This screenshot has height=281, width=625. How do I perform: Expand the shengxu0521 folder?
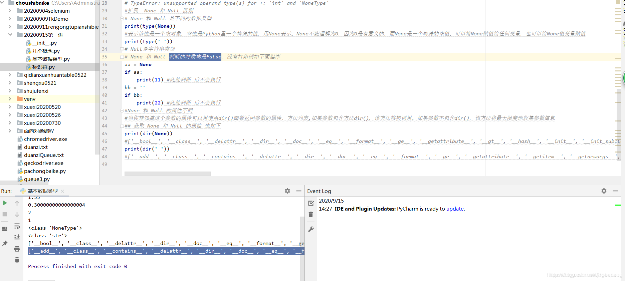pos(10,83)
